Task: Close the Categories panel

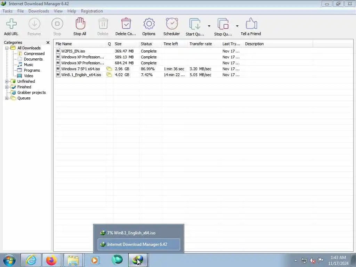Action: pos(48,42)
